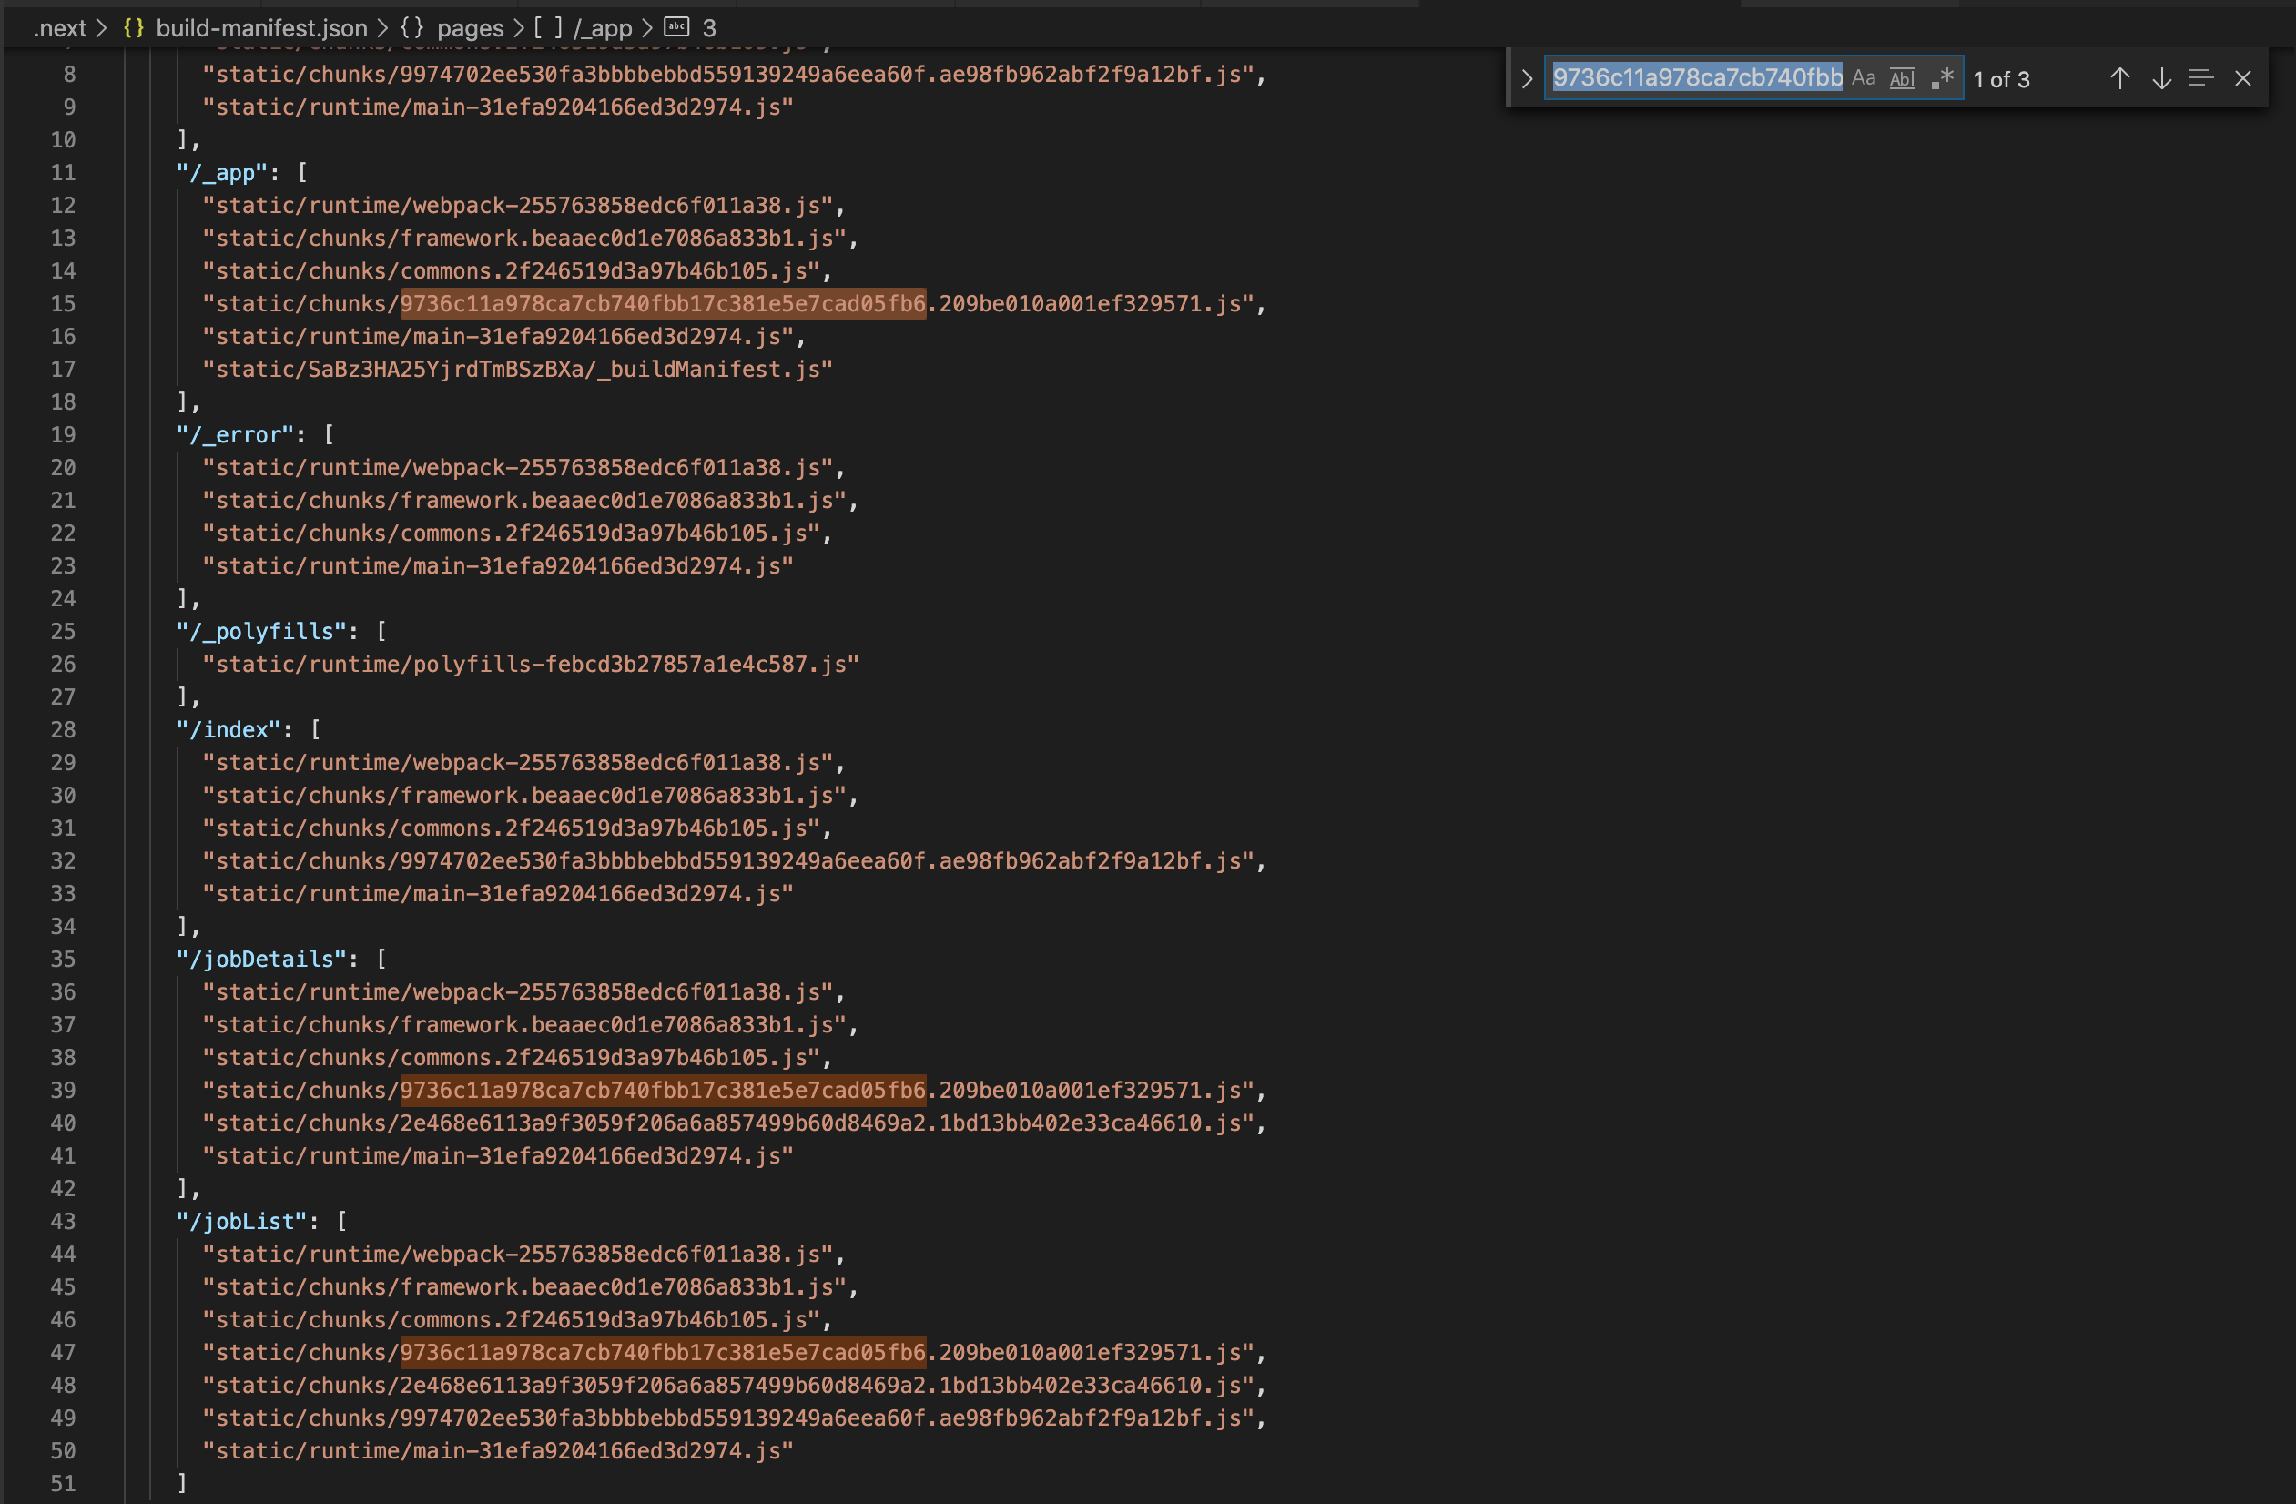Viewport: 2296px width, 1504px height.
Task: Click the "/_error" key on line 19
Action: (234, 435)
